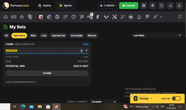Image resolution: width=186 pixels, height=110 pixels.
Task: Click the selections count badge 3
Action: 81,51
